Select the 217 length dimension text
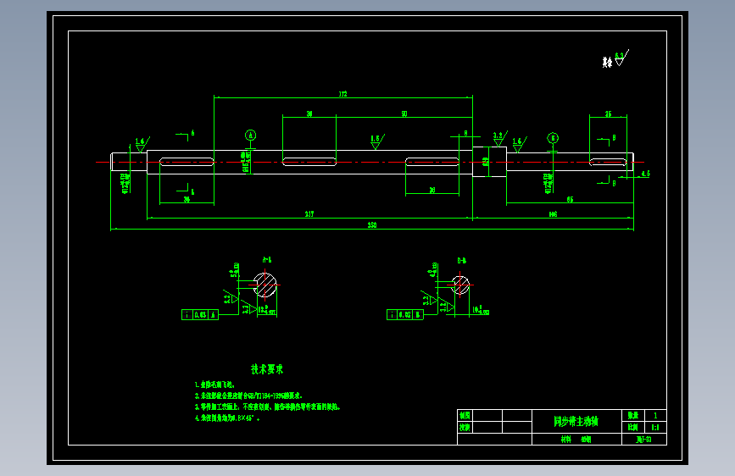This screenshot has width=735, height=476. point(309,214)
